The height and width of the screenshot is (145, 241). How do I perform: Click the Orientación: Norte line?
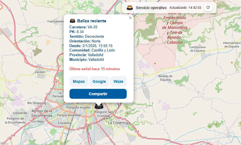tap(85, 41)
